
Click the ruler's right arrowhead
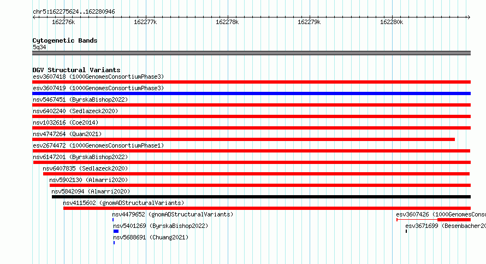pos(469,17)
